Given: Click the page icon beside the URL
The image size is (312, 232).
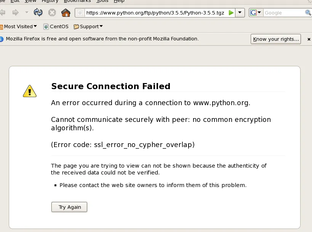Looking at the screenshot, I should click(80, 13).
